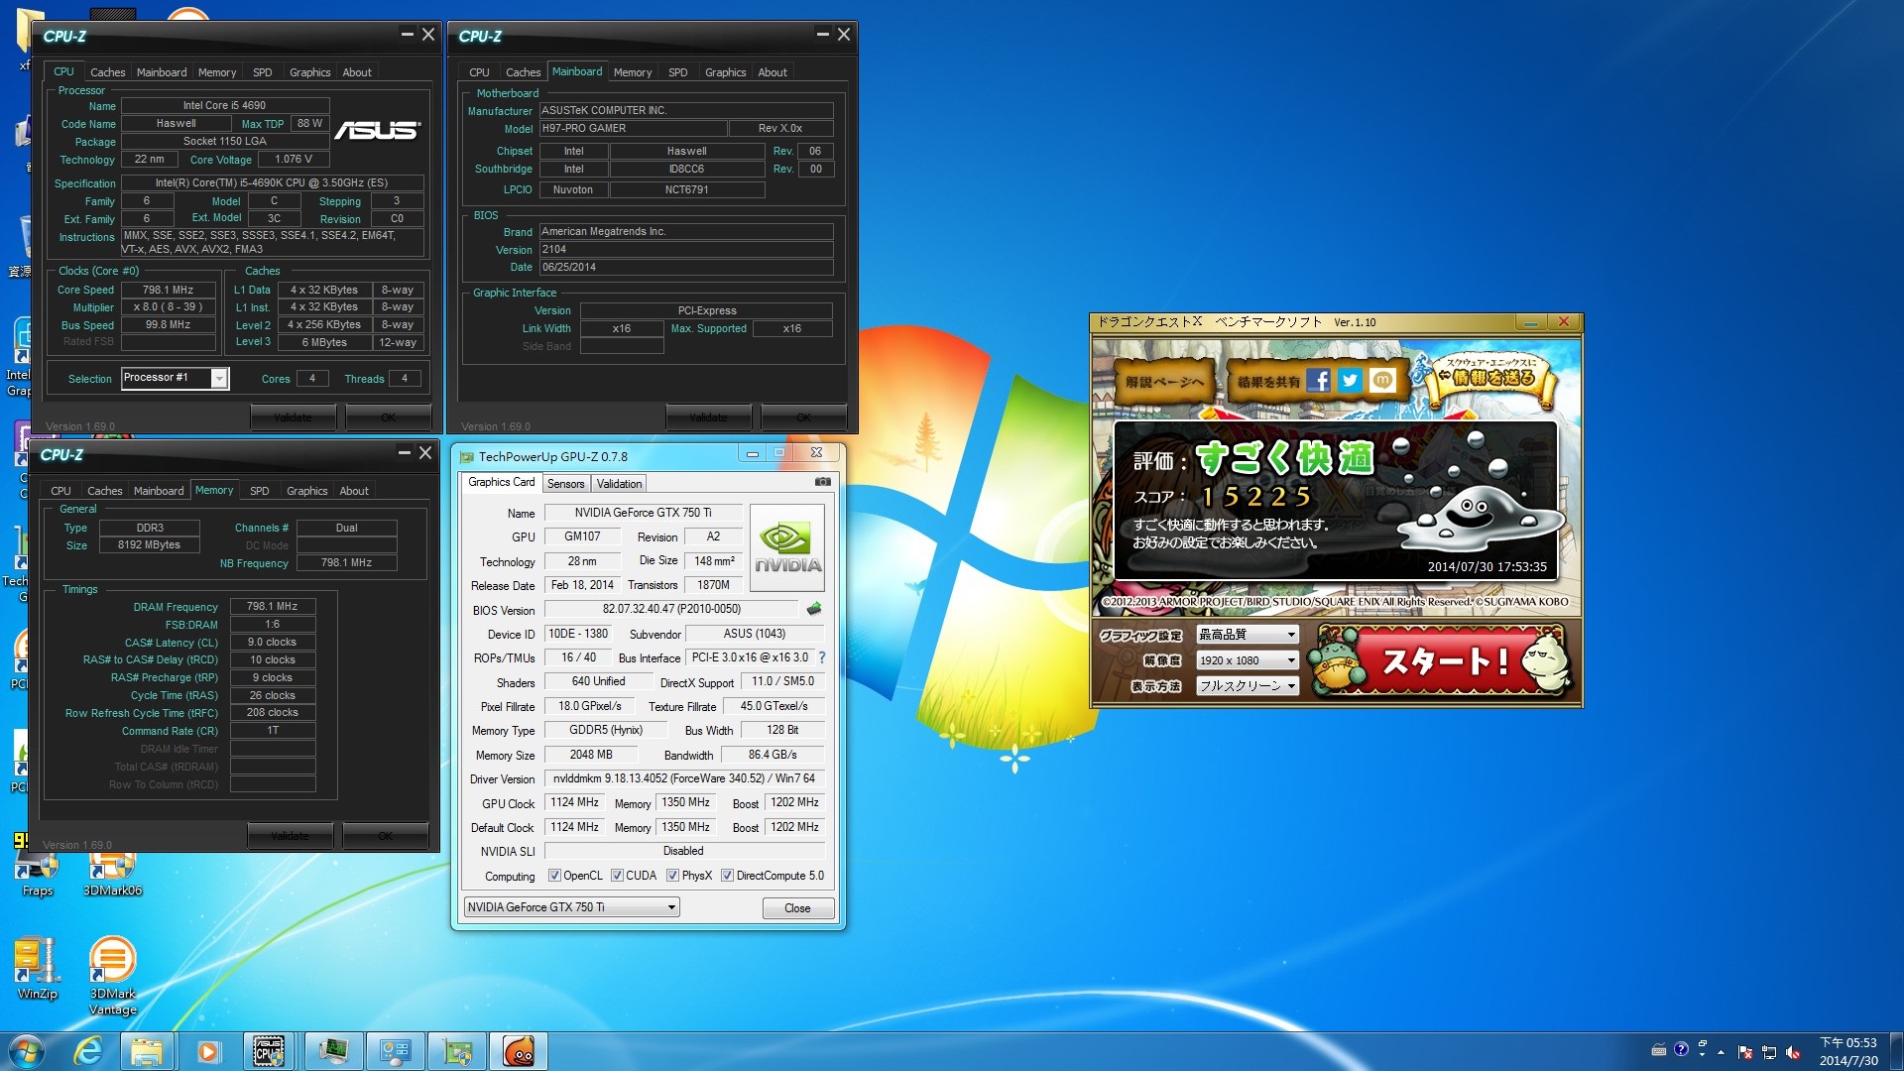The height and width of the screenshot is (1071, 1904).
Task: Share result using the mixi icon
Action: coord(1379,380)
